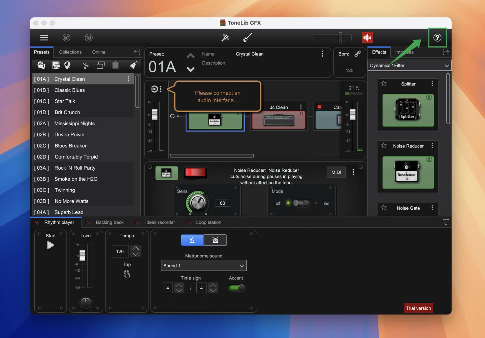Toggle the Accent switch

pyautogui.click(x=237, y=288)
